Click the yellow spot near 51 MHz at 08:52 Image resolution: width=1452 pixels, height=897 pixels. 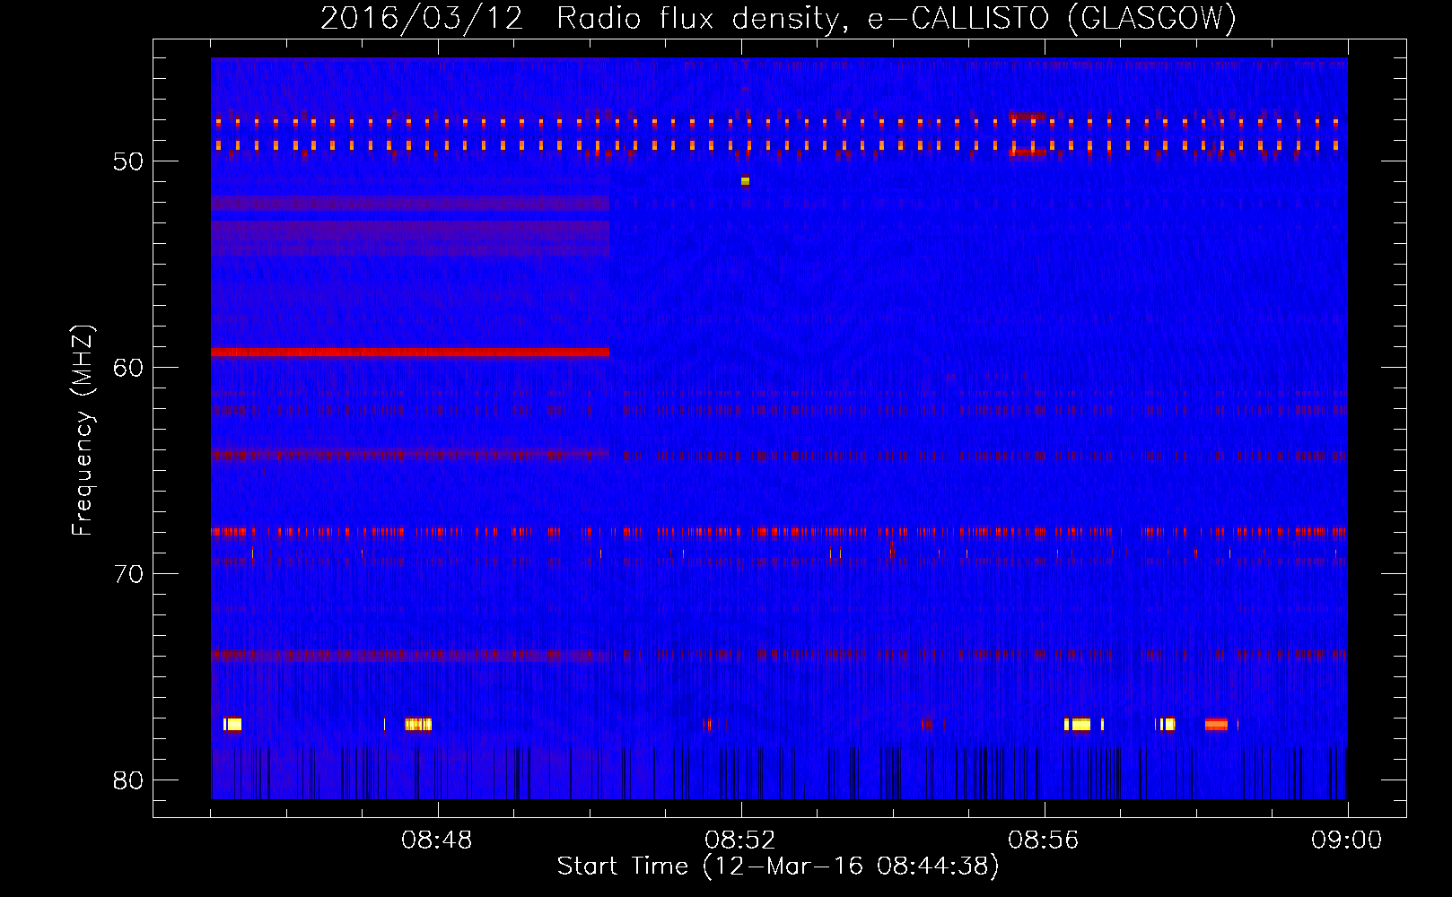click(x=745, y=181)
